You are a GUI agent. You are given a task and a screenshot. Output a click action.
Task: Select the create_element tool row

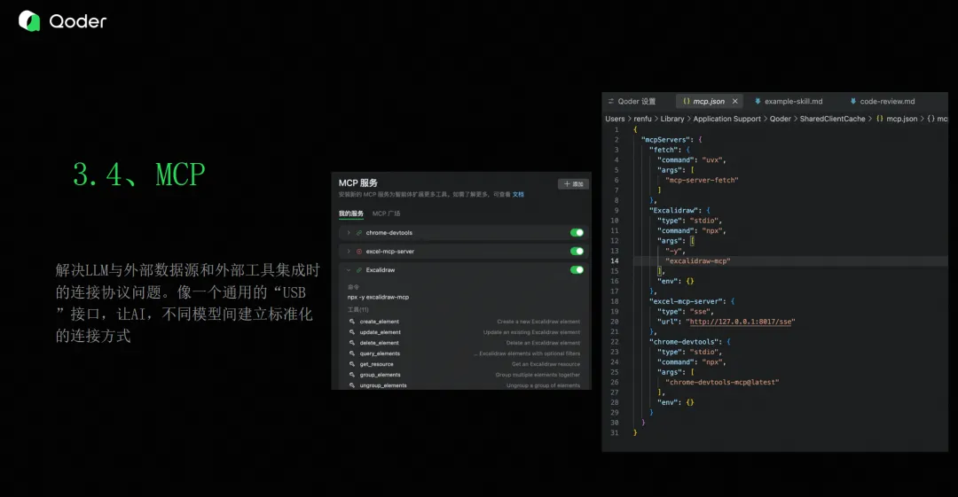pyautogui.click(x=464, y=322)
